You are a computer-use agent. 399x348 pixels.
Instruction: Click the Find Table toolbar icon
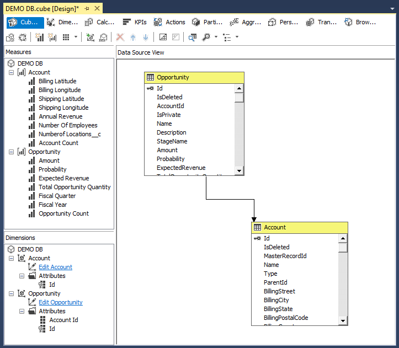192,37
